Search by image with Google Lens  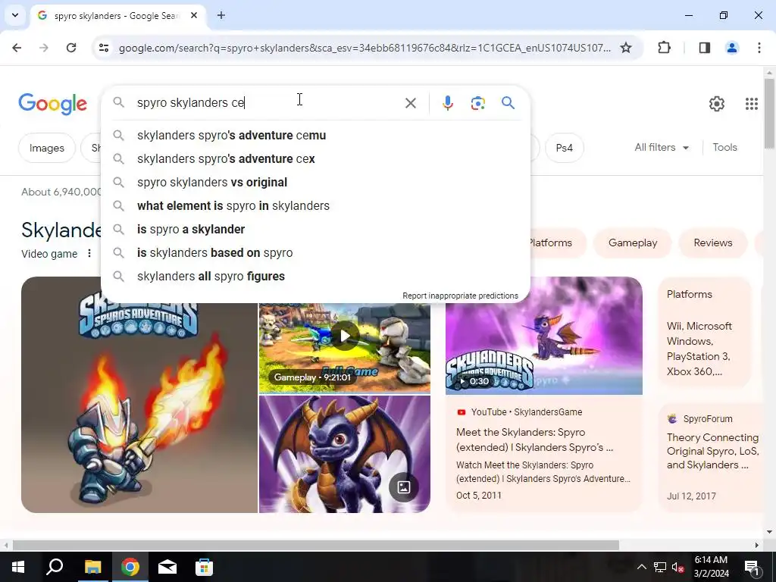coord(477,103)
